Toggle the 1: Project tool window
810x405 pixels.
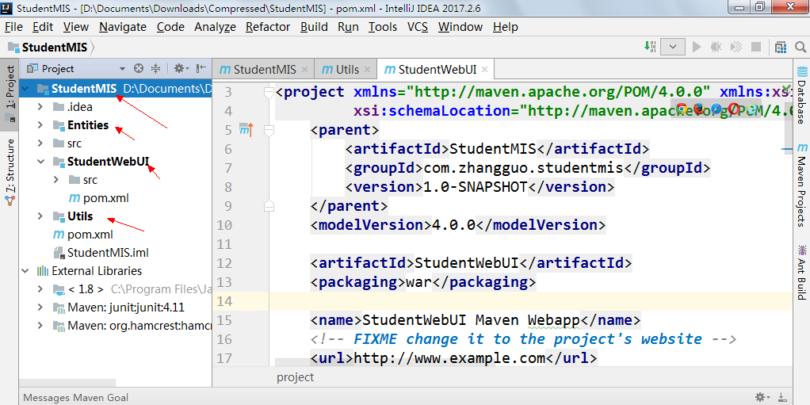[x=10, y=93]
